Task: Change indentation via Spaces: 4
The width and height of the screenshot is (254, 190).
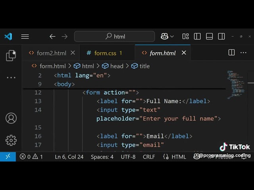Action: coord(102,157)
